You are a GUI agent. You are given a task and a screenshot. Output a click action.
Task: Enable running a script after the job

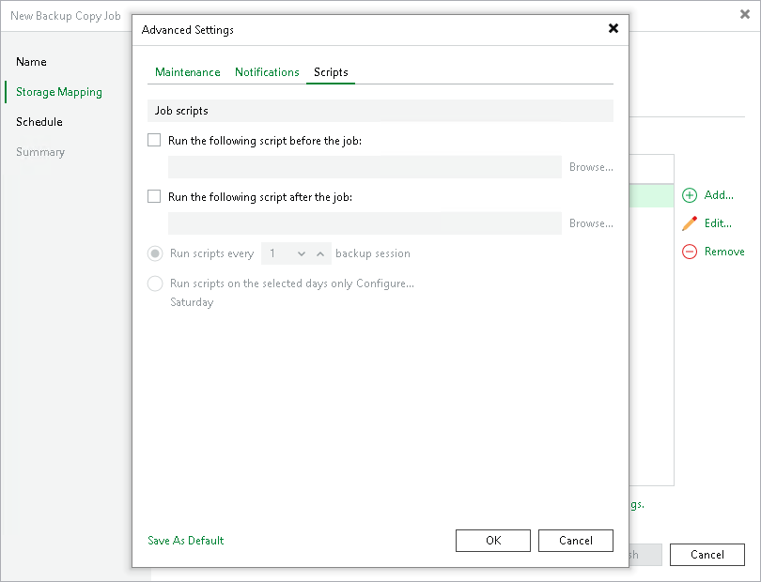coord(154,196)
